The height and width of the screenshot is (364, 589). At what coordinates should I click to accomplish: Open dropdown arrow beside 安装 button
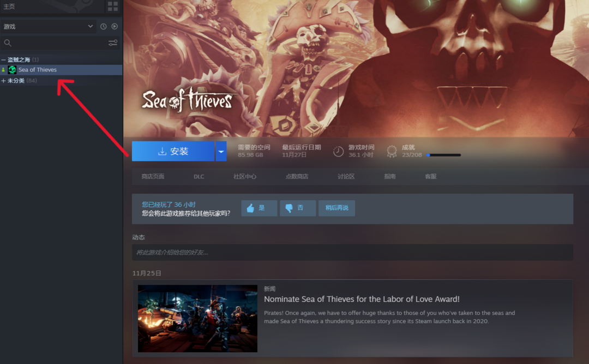point(221,151)
